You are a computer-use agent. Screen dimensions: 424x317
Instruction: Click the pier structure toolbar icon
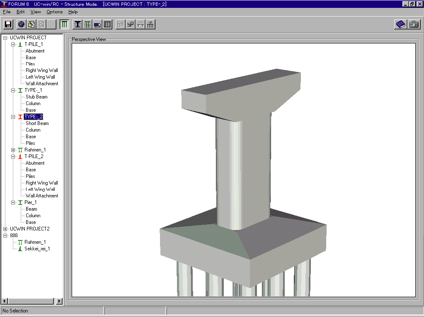click(78, 24)
